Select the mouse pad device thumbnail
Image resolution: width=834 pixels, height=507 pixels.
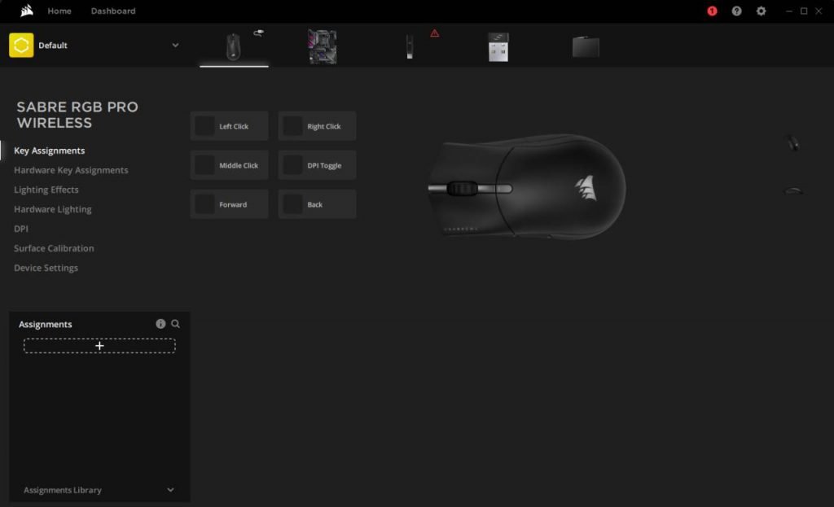coord(586,46)
